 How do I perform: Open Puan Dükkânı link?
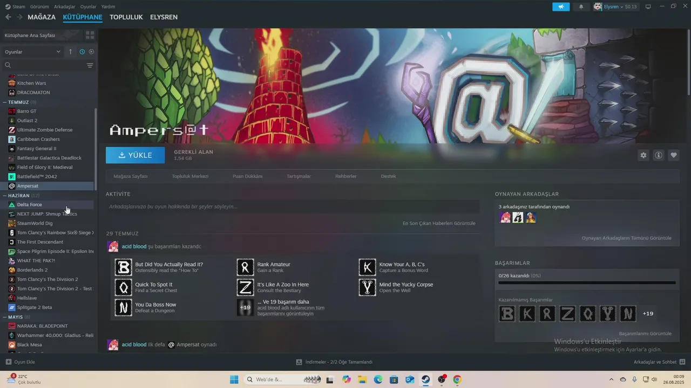[x=247, y=176]
